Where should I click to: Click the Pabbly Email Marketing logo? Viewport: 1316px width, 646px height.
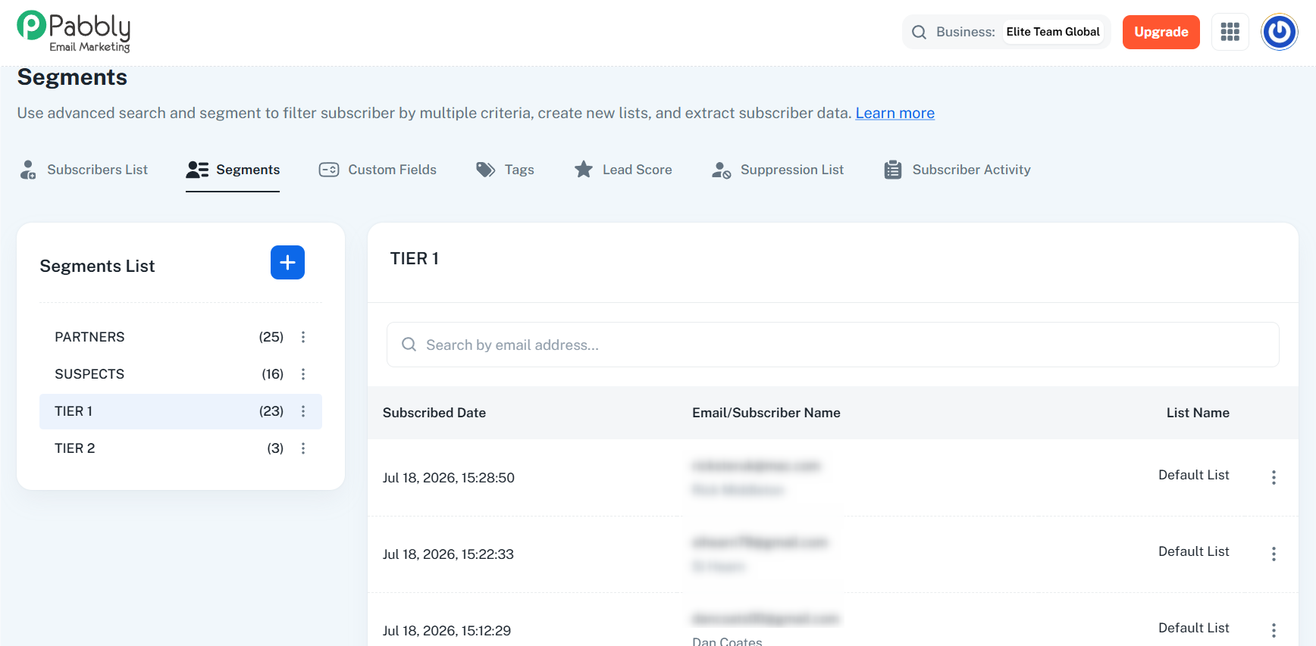pos(74,32)
